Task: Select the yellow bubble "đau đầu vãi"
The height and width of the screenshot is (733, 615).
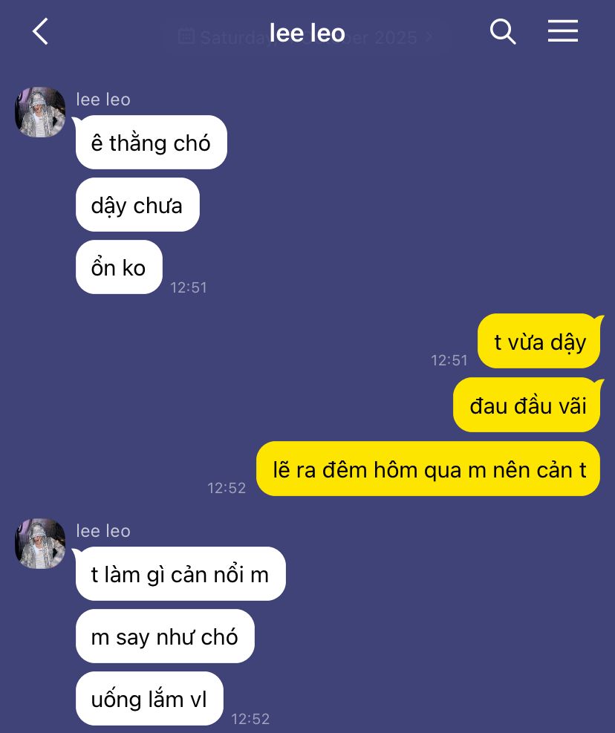Action: (x=527, y=405)
